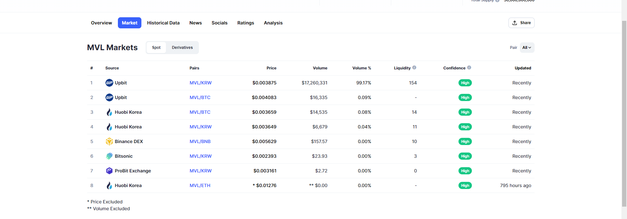
Task: Open Huobi Korea MVL/BTC pair link
Action: pyautogui.click(x=200, y=112)
